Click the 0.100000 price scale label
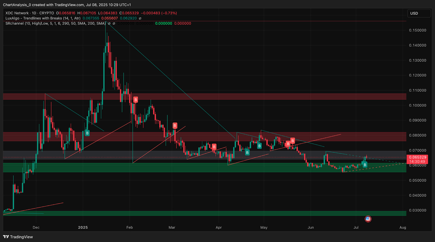 point(417,105)
